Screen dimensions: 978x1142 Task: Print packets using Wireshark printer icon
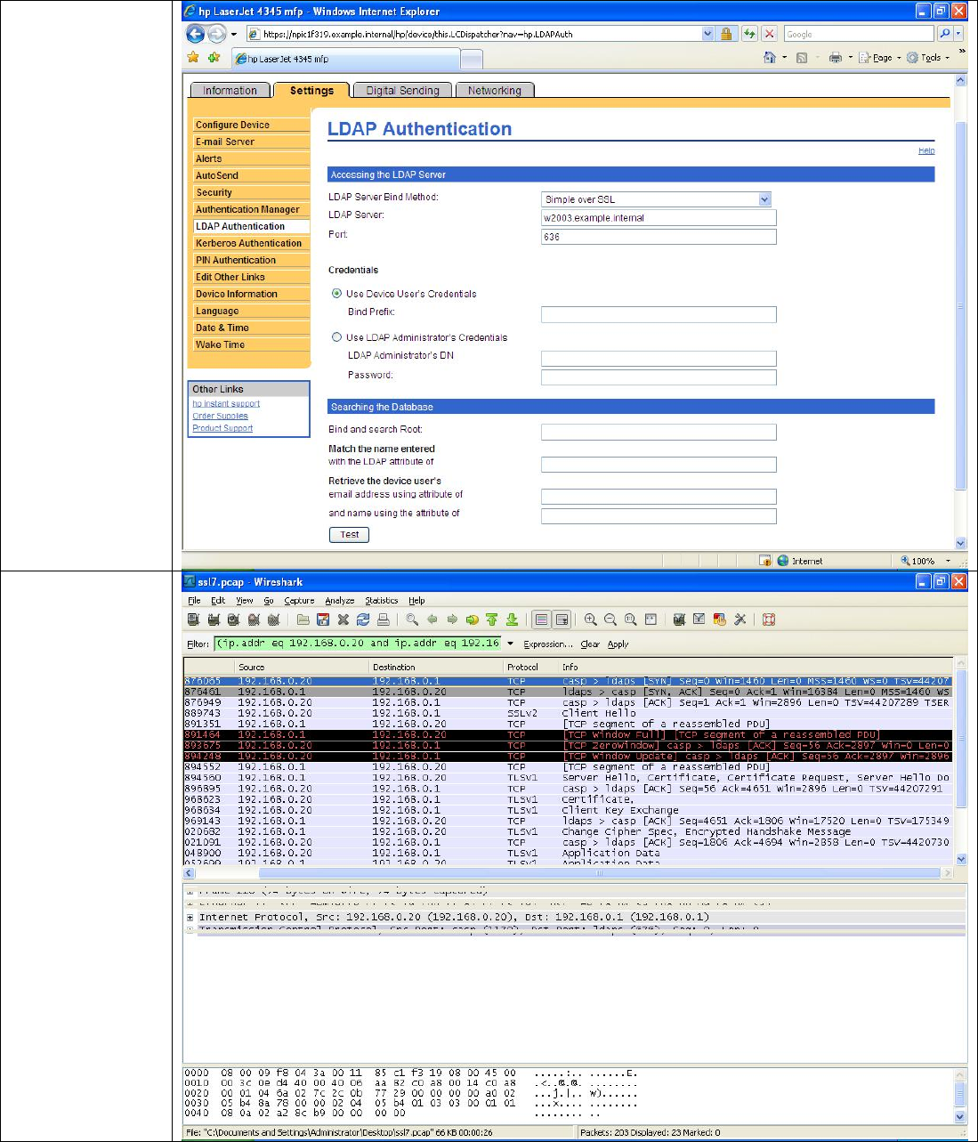click(x=383, y=620)
